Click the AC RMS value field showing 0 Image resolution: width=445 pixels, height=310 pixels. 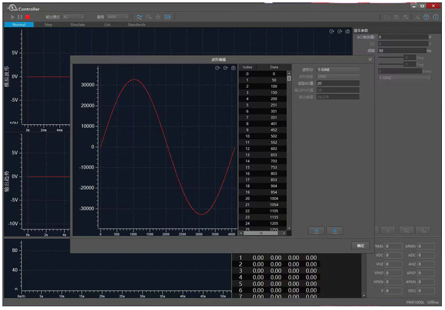(x=403, y=37)
